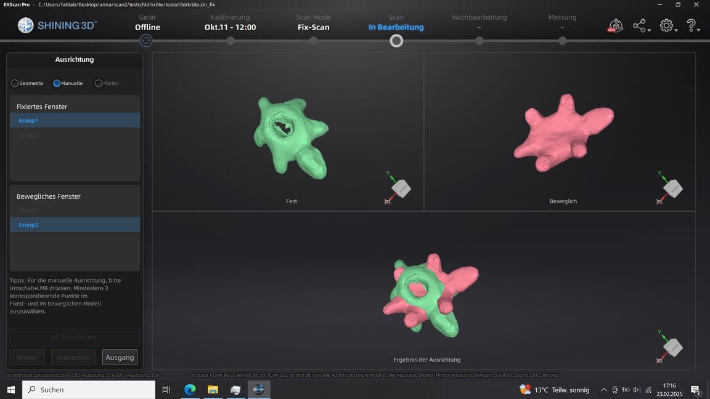Image resolution: width=710 pixels, height=399 pixels.
Task: Open the volume control in system tray
Action: tap(637, 390)
